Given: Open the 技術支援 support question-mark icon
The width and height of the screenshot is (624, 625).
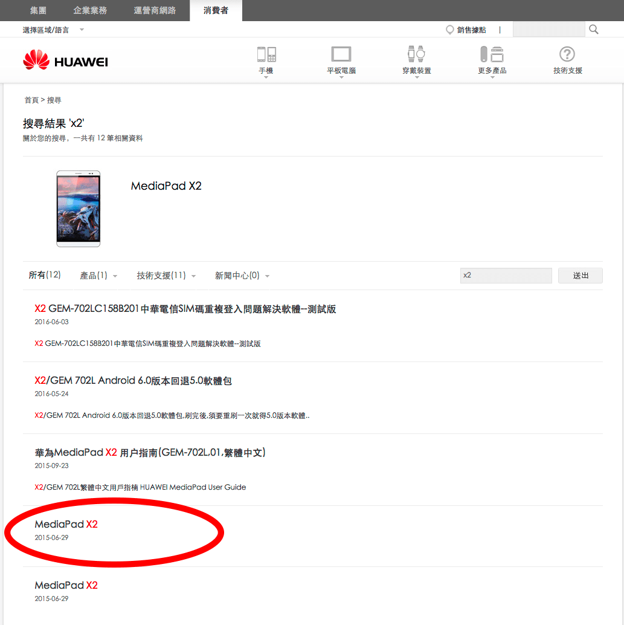Looking at the screenshot, I should point(567,54).
